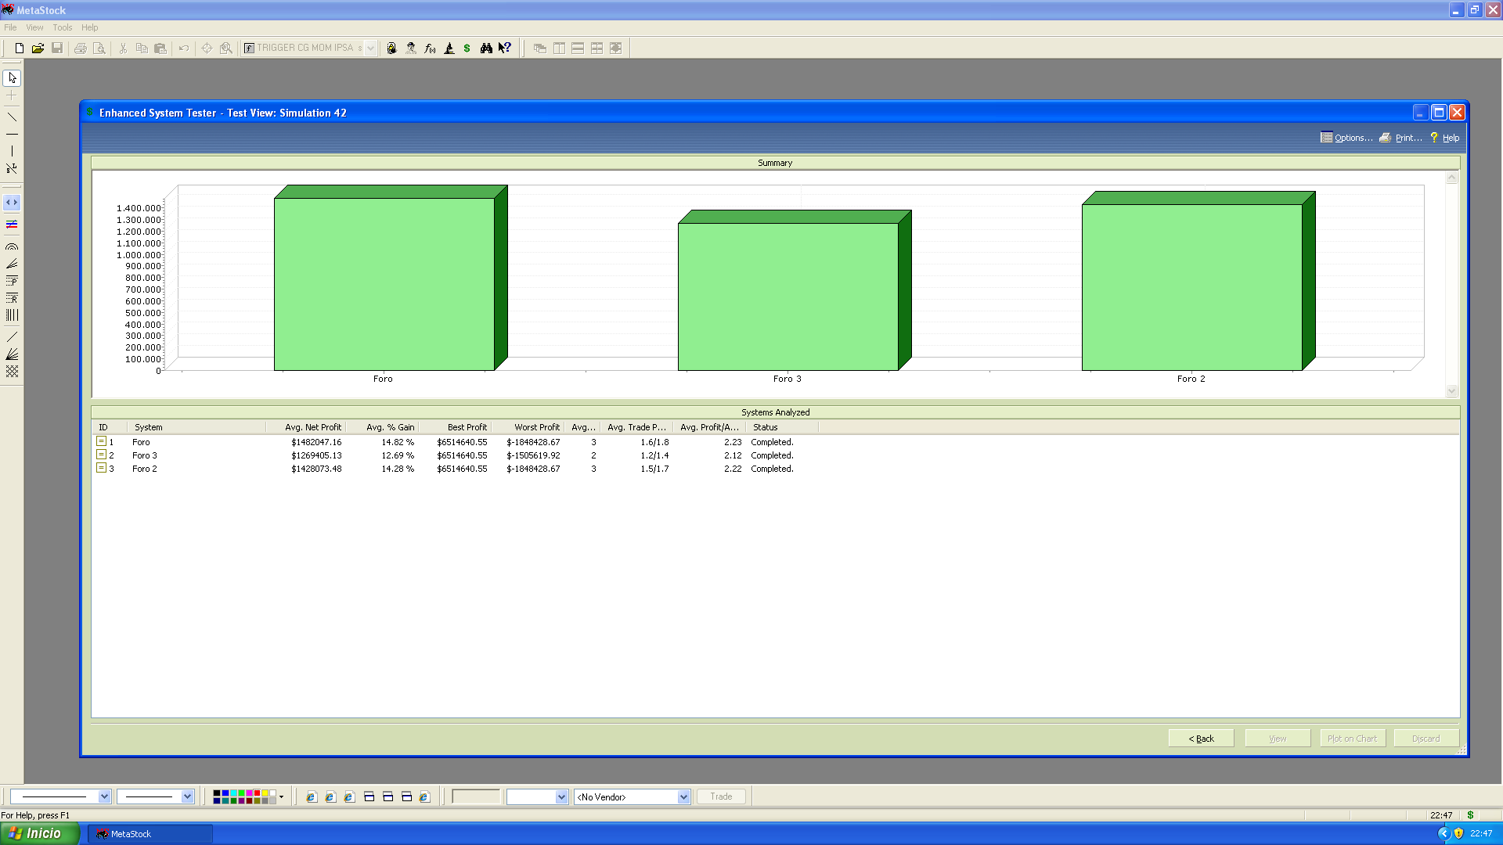The width and height of the screenshot is (1503, 845).
Task: Toggle the left-right arrows button in left toolbar
Action: (x=12, y=203)
